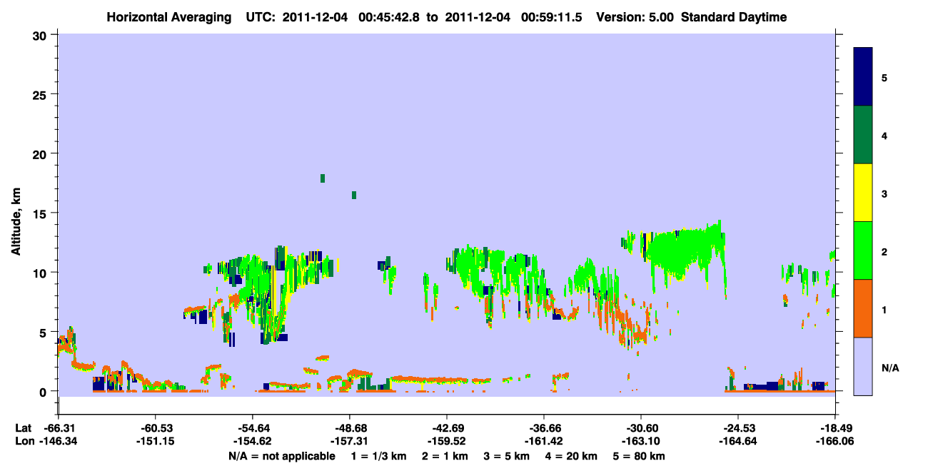Click latitude value -30.60
Viewport: 928px width, 476px height.
[x=641, y=428]
